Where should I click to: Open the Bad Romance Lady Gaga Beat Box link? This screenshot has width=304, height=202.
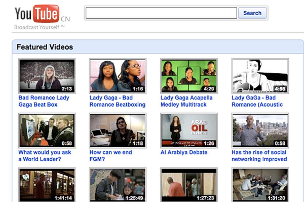[x=44, y=101]
